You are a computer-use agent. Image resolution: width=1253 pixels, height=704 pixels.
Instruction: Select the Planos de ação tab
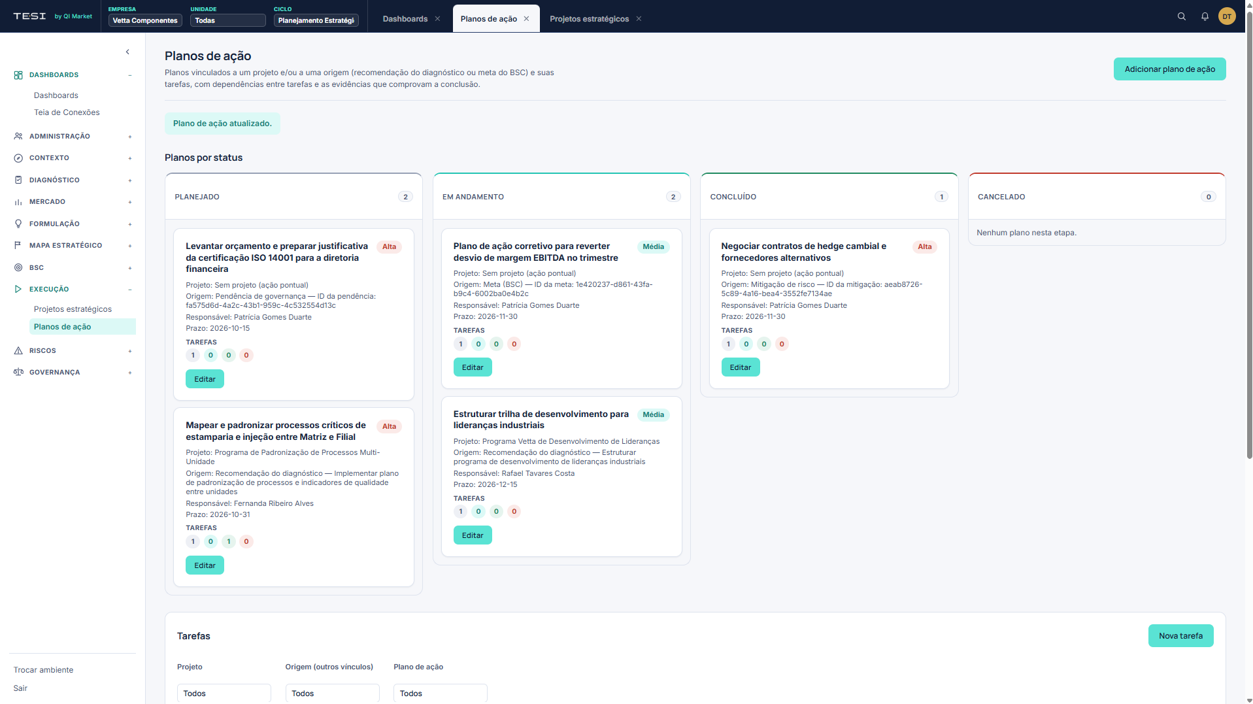click(488, 19)
